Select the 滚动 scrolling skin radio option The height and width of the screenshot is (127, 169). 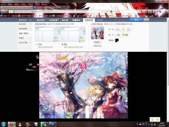pos(37,44)
